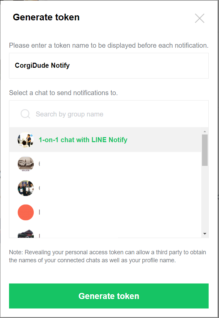The image size is (219, 318).
Task: Select the partially visible house avatar chat
Action: tap(26, 234)
